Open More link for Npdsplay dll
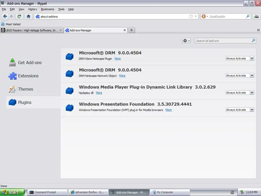 pos(99,93)
